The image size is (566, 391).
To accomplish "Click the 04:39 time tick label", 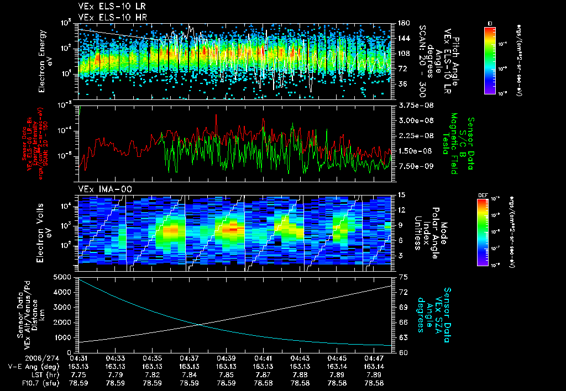I will click(x=226, y=360).
